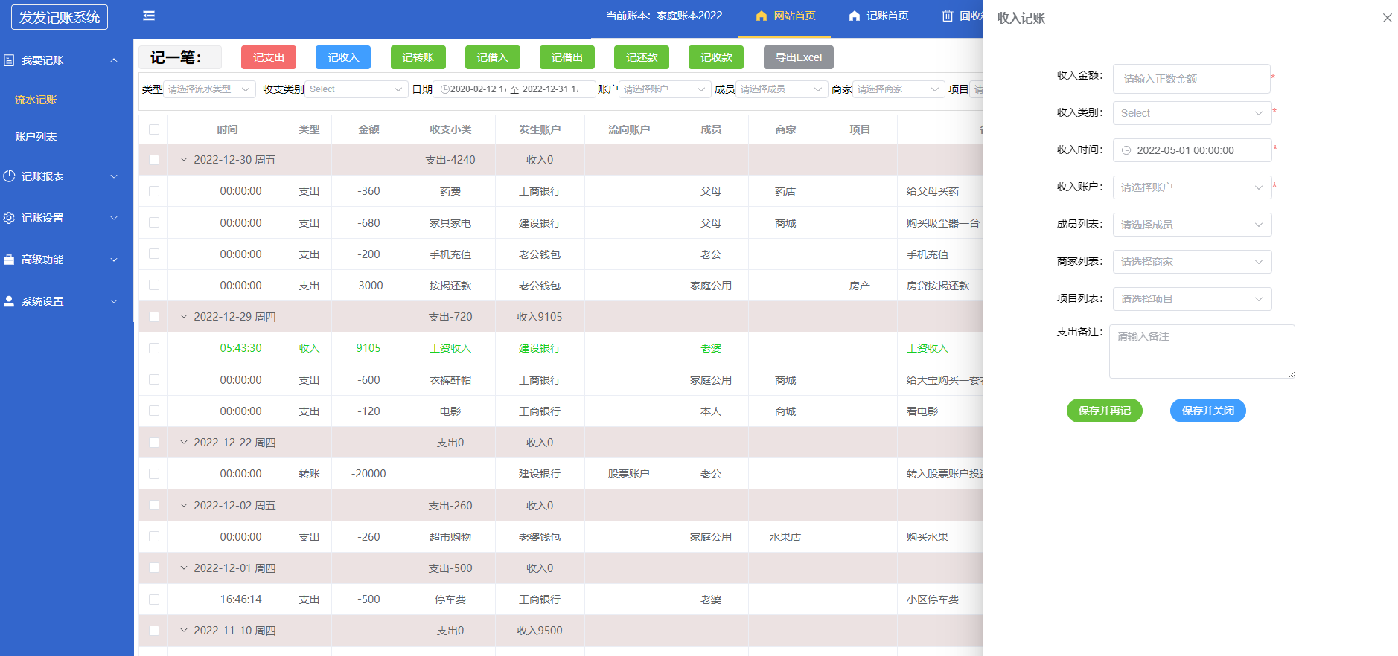The image size is (1398, 656).
Task: Click the 记支出 button
Action: 269,57
